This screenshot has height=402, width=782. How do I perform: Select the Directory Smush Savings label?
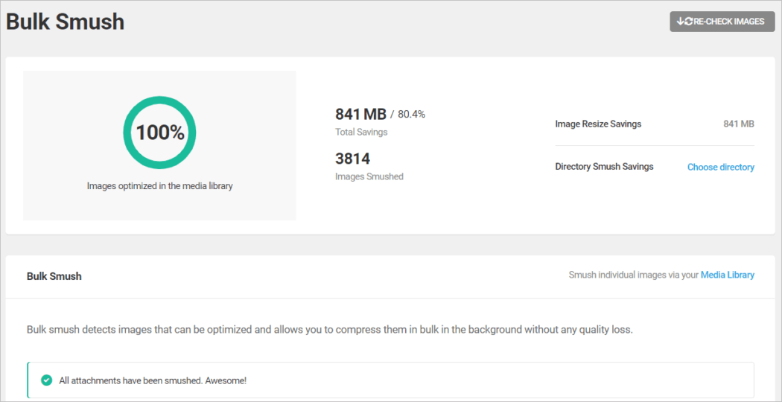(604, 167)
